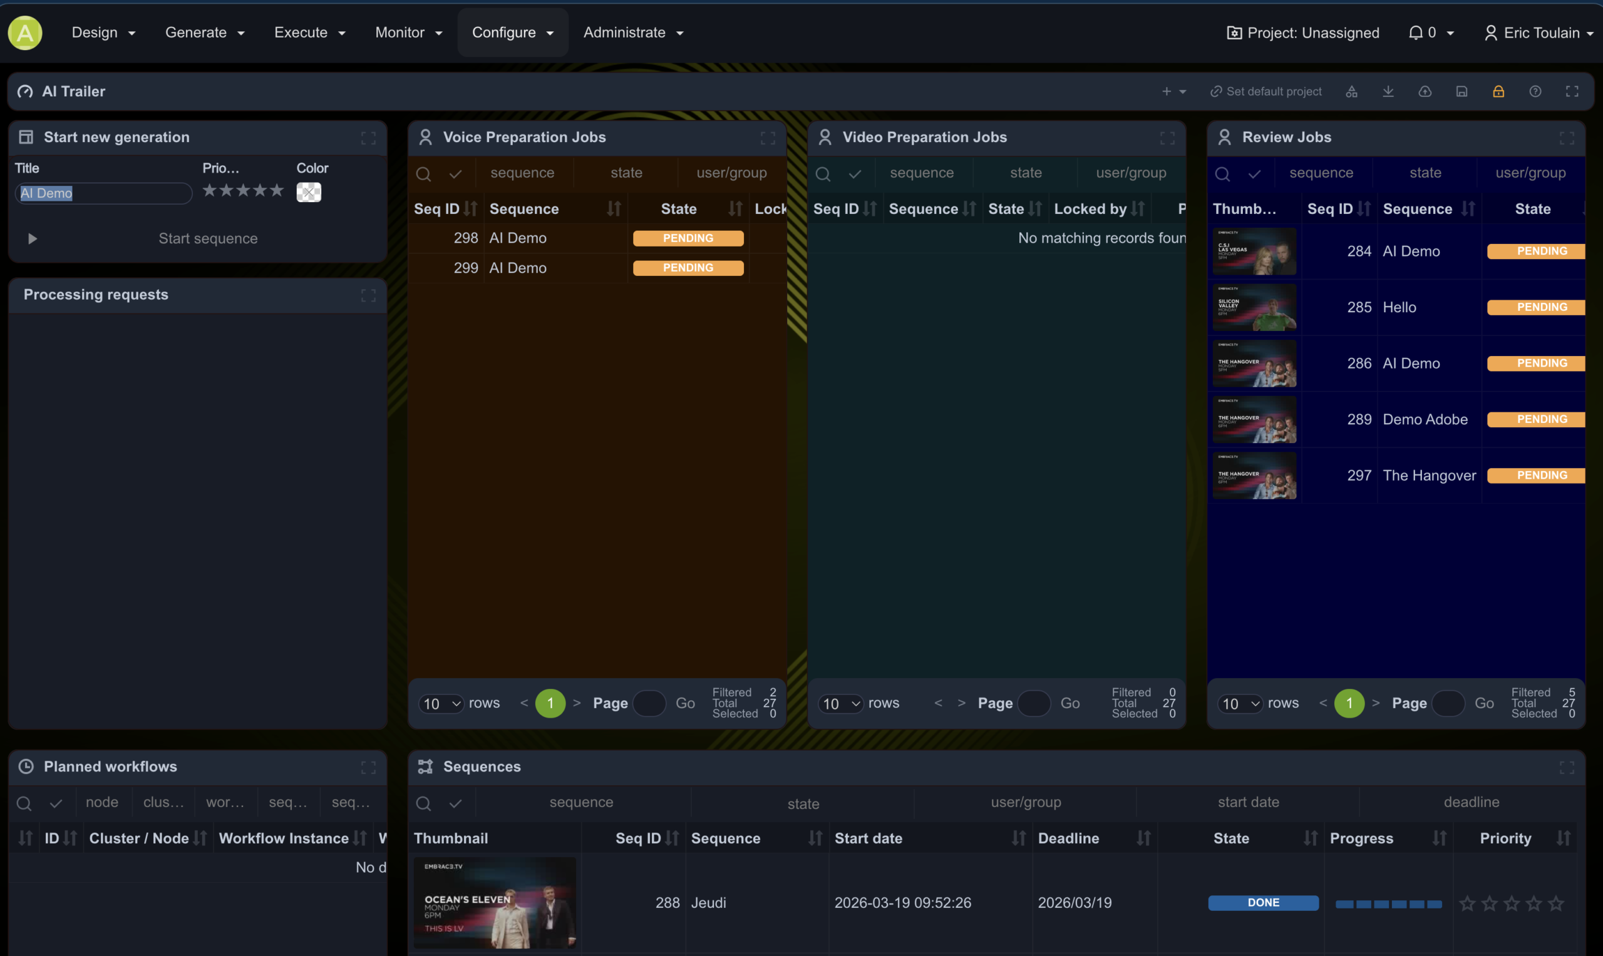Screen dimensions: 1603x956
Task: Expand the Review Jobs panel to fullscreen
Action: click(x=1567, y=138)
